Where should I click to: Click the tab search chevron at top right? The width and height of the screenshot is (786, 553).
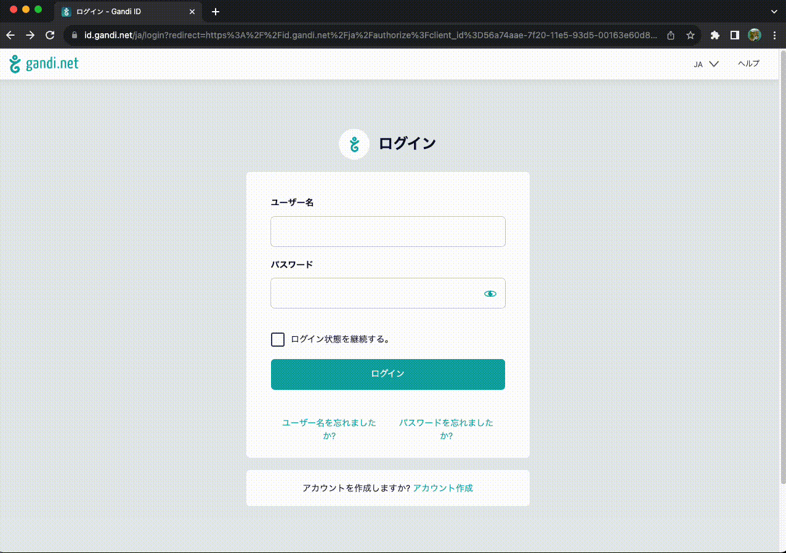click(x=774, y=12)
